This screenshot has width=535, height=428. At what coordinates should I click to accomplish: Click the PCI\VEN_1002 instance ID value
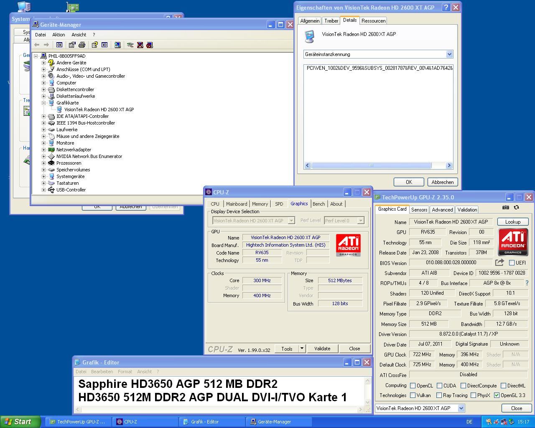point(380,68)
